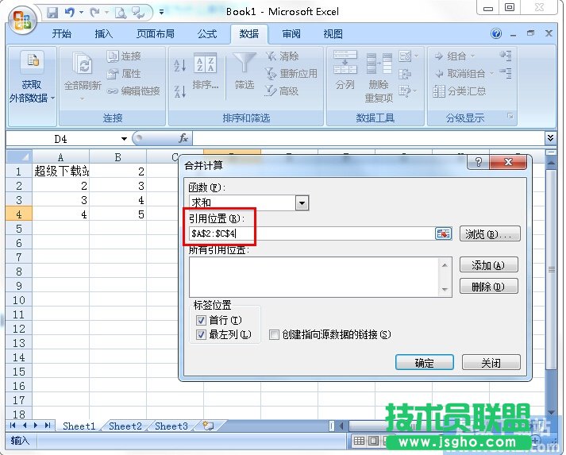This screenshot has width=566, height=455.
Task: Uncheck the 首行 checkbox
Action: (x=200, y=320)
